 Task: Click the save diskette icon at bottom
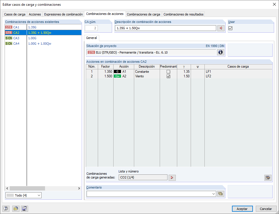click(x=24, y=209)
